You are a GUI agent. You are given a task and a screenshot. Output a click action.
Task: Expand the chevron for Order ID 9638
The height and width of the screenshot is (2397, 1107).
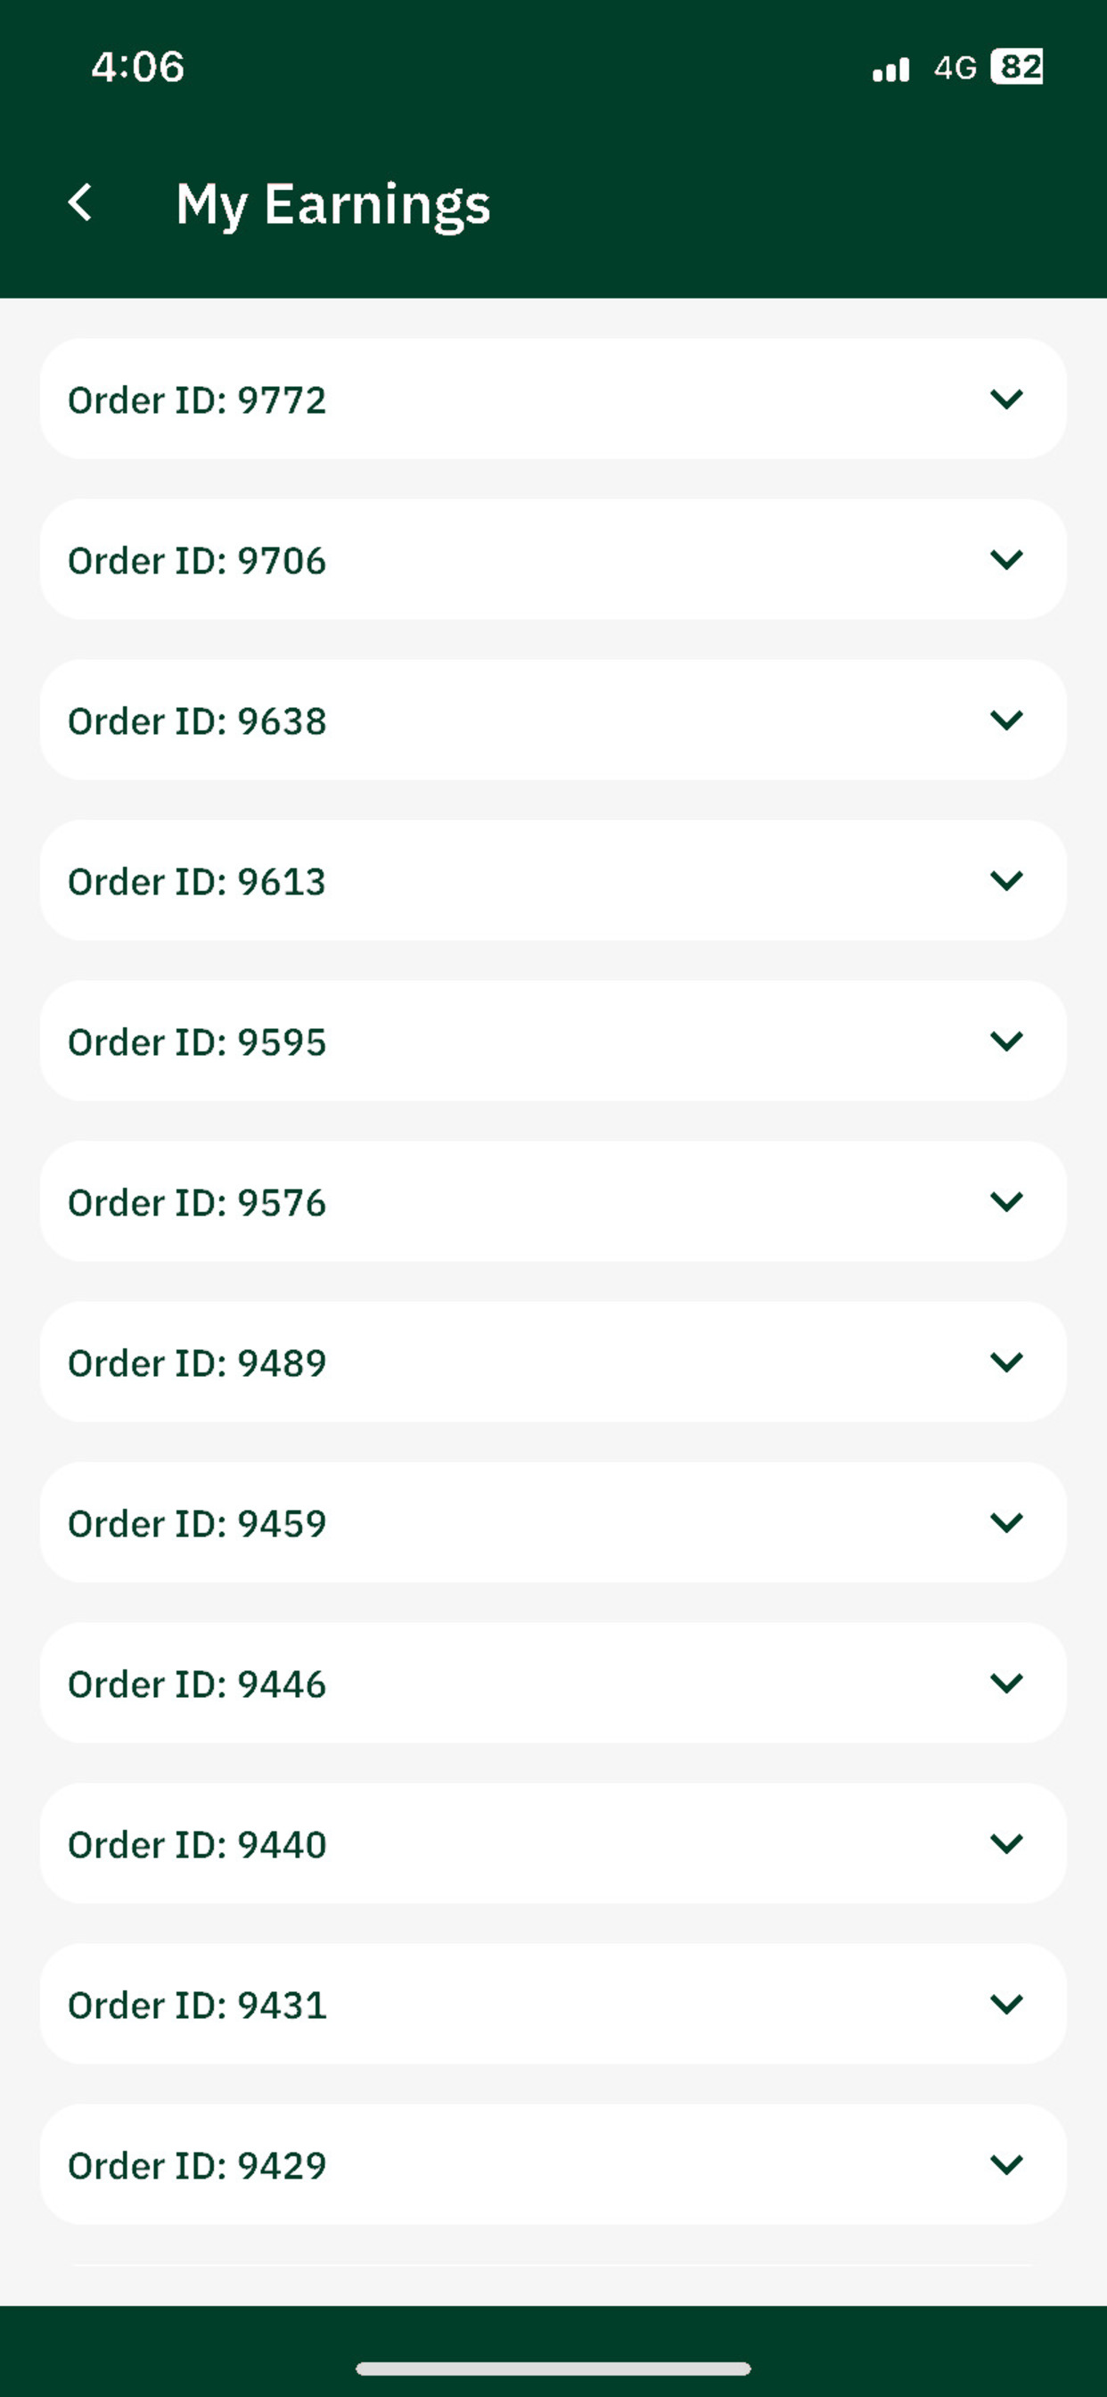click(1006, 721)
